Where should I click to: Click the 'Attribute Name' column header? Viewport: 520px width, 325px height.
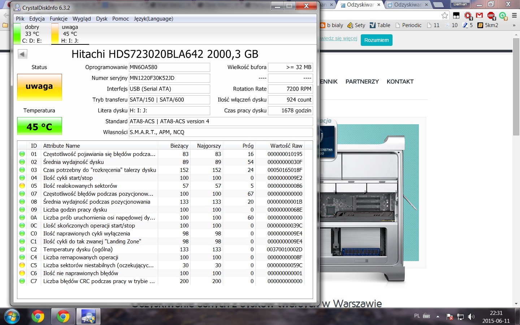click(x=100, y=146)
